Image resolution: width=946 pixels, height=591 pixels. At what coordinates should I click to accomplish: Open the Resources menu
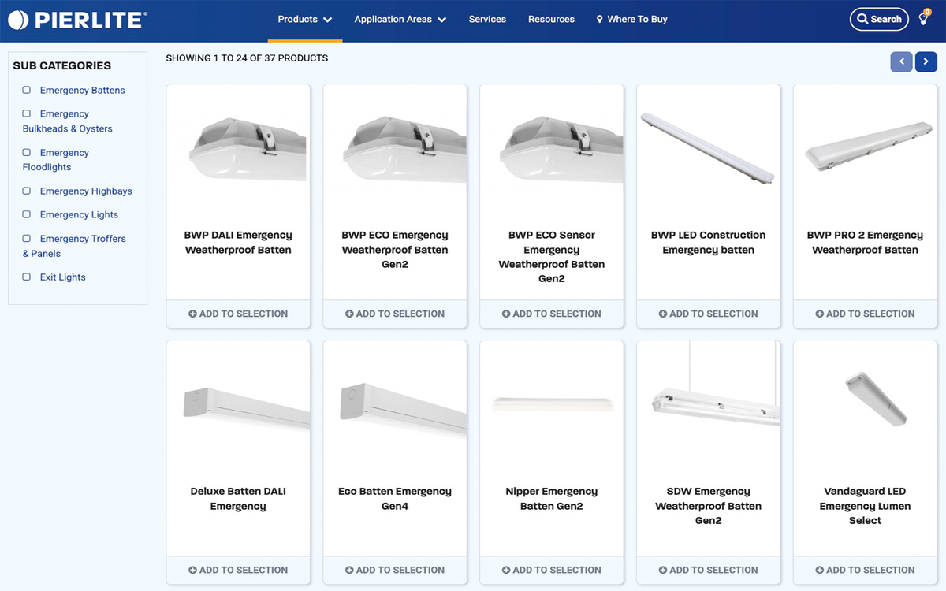pos(551,19)
